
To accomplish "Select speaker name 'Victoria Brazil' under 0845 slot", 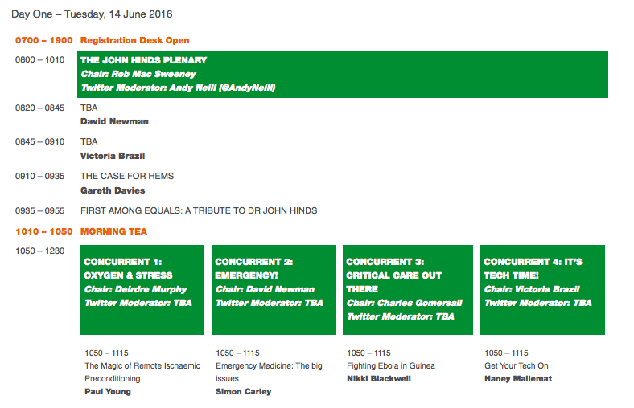I will click(113, 156).
